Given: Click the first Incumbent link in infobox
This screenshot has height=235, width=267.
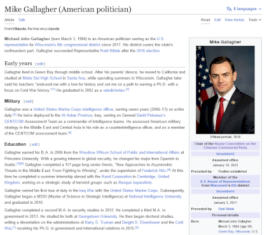Looking at the screenshot, I should (225, 153).
